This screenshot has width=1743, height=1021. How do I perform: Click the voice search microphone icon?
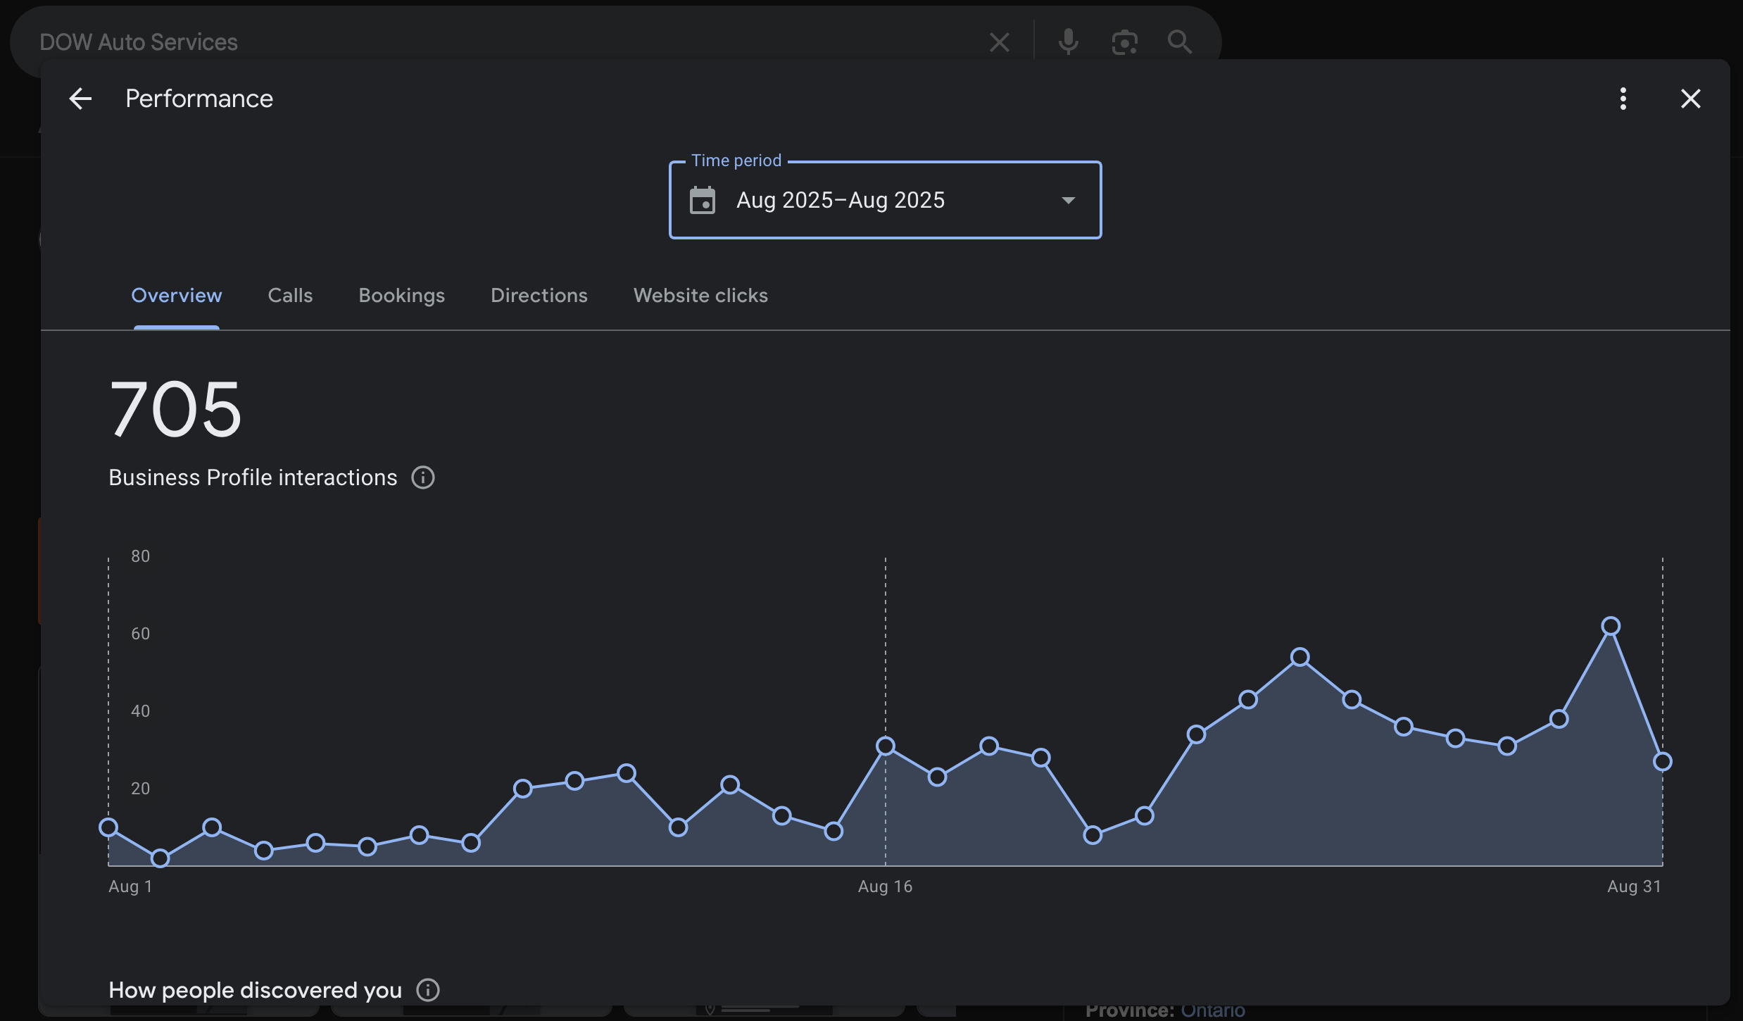(x=1068, y=42)
